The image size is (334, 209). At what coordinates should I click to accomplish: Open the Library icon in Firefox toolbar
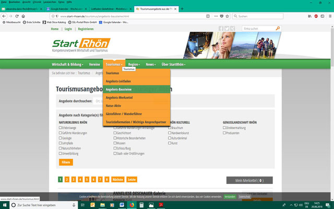[309, 16]
